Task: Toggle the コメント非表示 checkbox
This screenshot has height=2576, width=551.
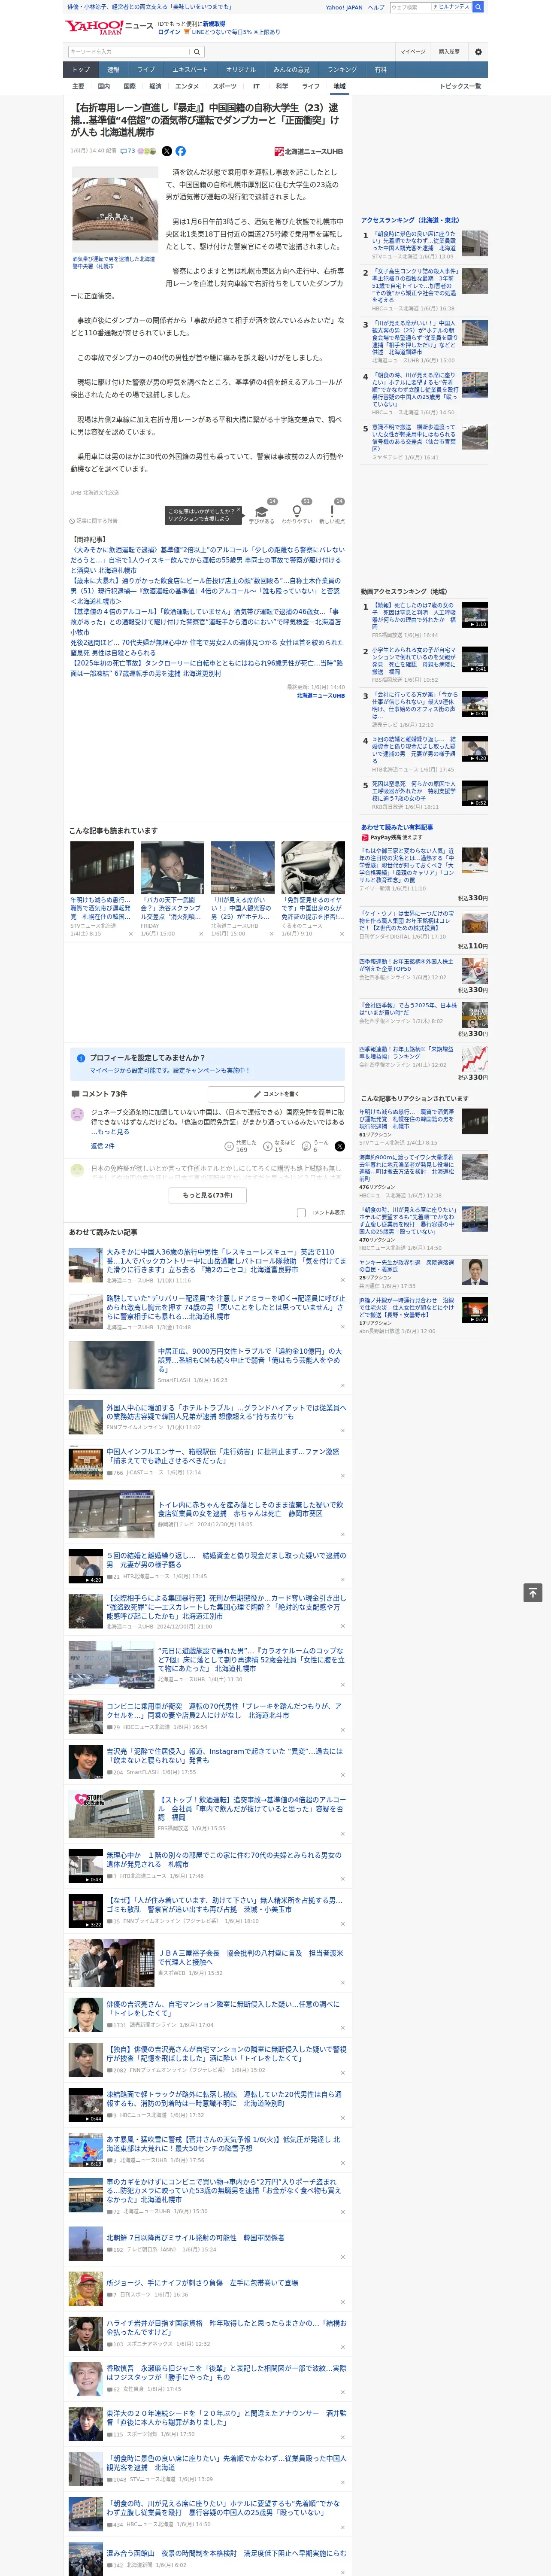Action: tap(301, 1212)
